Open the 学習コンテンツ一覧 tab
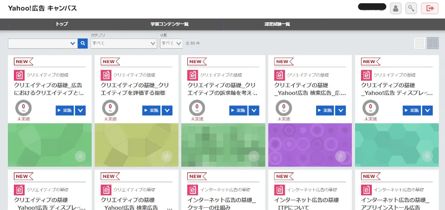The width and height of the screenshot is (445, 210). tap(170, 24)
